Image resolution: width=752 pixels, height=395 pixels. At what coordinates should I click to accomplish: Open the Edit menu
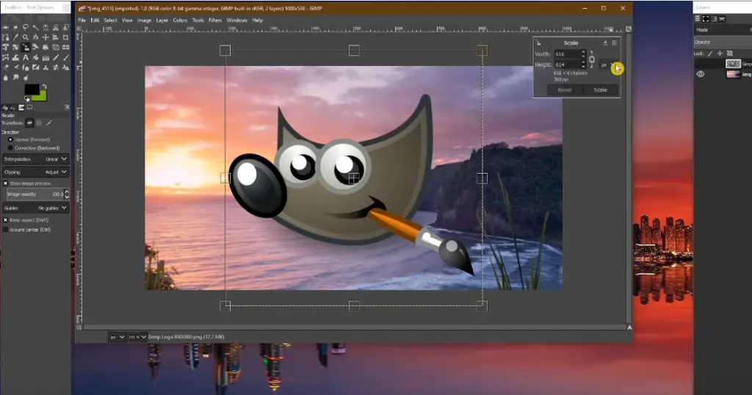(x=95, y=20)
